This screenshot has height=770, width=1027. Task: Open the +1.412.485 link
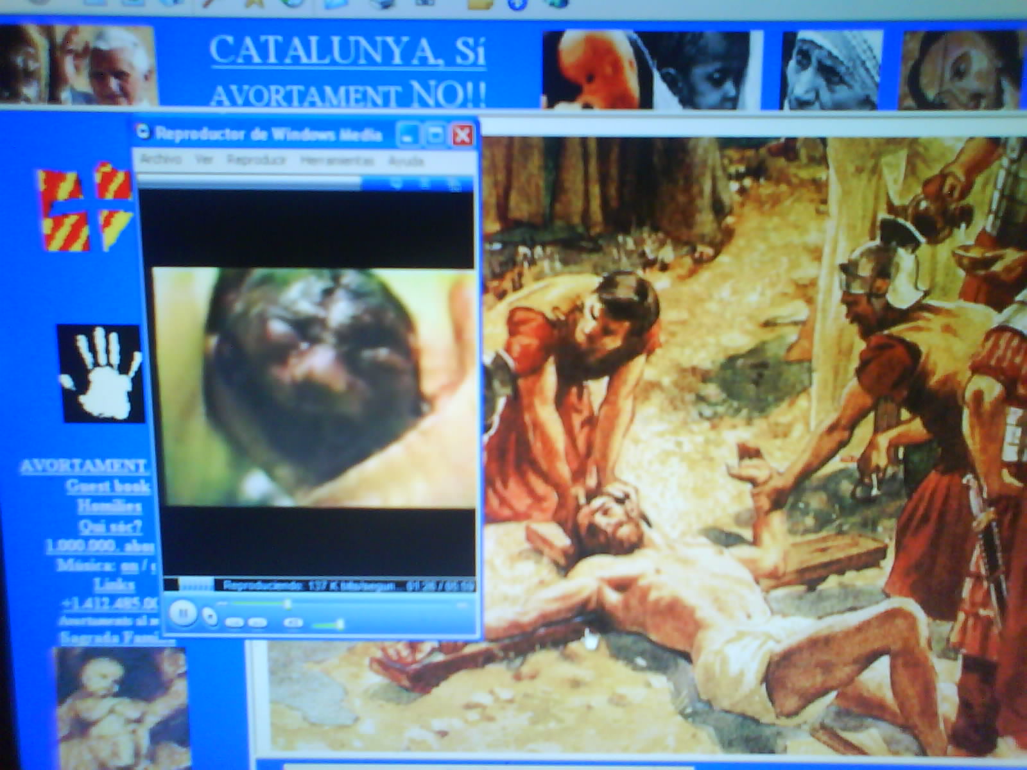tap(109, 604)
